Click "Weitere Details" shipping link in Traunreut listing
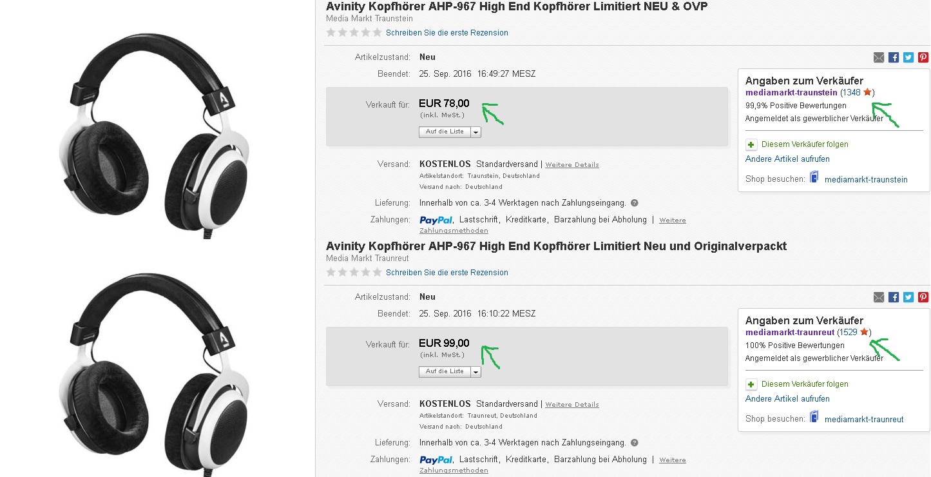This screenshot has height=477, width=931. click(x=572, y=405)
